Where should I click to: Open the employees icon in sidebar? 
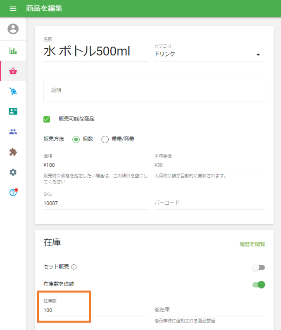tap(13, 132)
